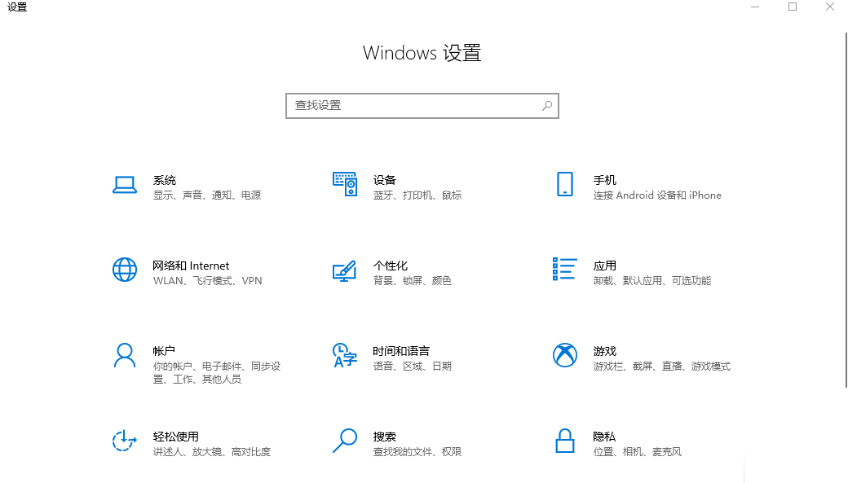Open 时间和语言 settings title
Screen dimensions: 848x483
401,351
